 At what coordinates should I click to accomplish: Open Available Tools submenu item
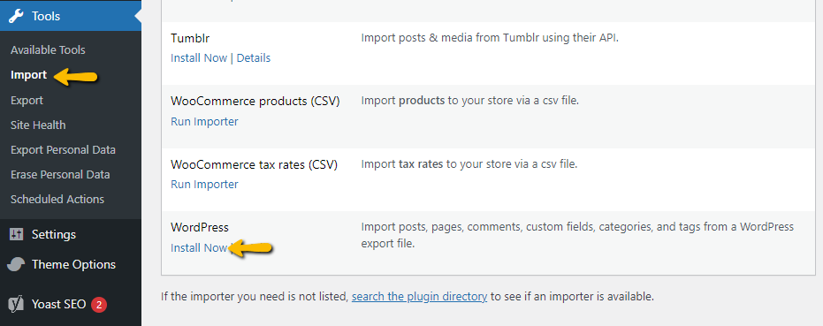pyautogui.click(x=48, y=49)
